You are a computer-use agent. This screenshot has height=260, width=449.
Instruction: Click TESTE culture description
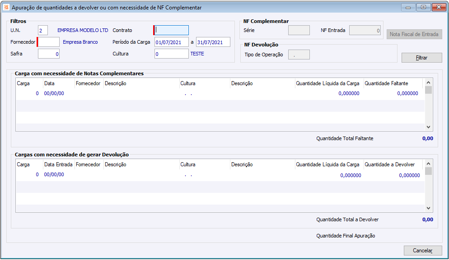pos(197,54)
